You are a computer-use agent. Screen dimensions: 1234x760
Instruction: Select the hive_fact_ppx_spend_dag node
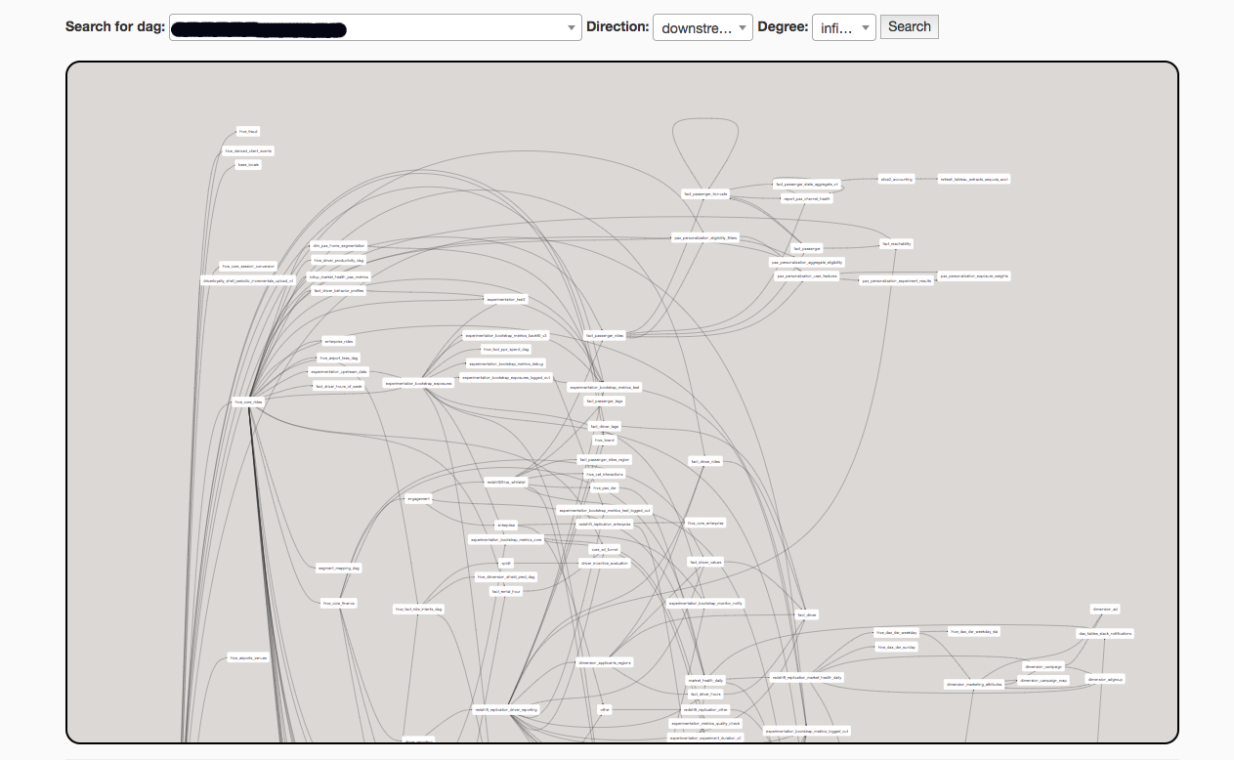click(x=506, y=349)
